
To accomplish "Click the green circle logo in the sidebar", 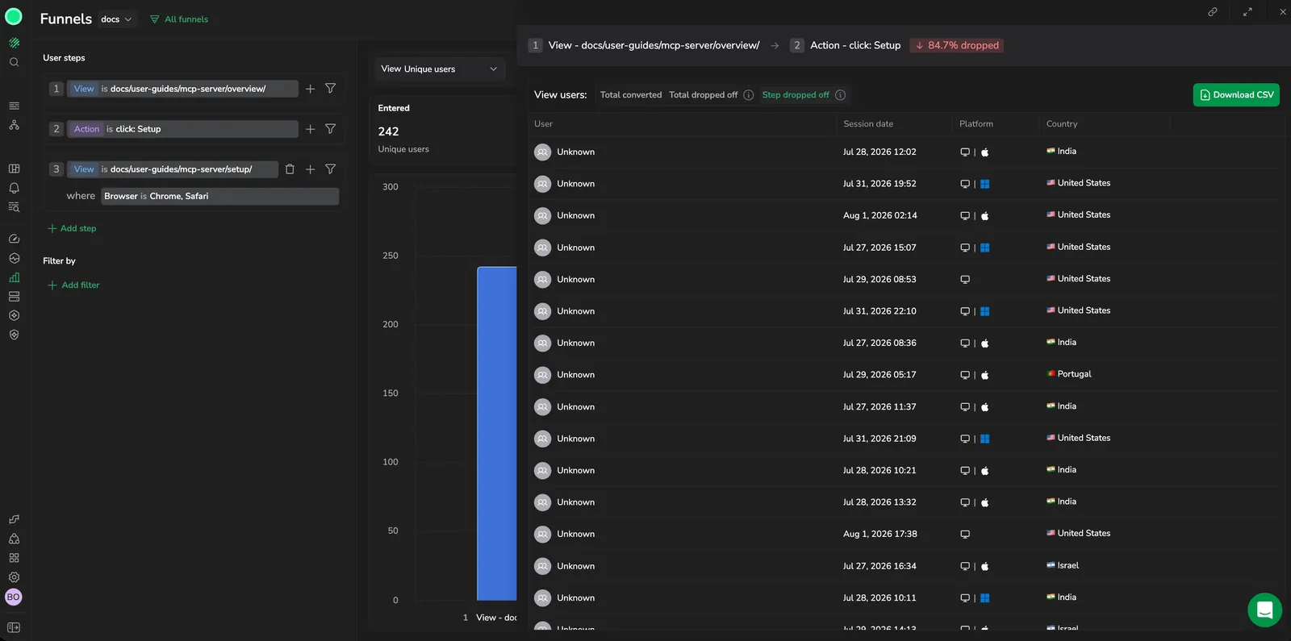I will tap(14, 17).
